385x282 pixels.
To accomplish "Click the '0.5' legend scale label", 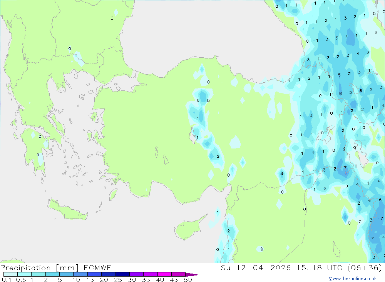I will coord(21,280).
